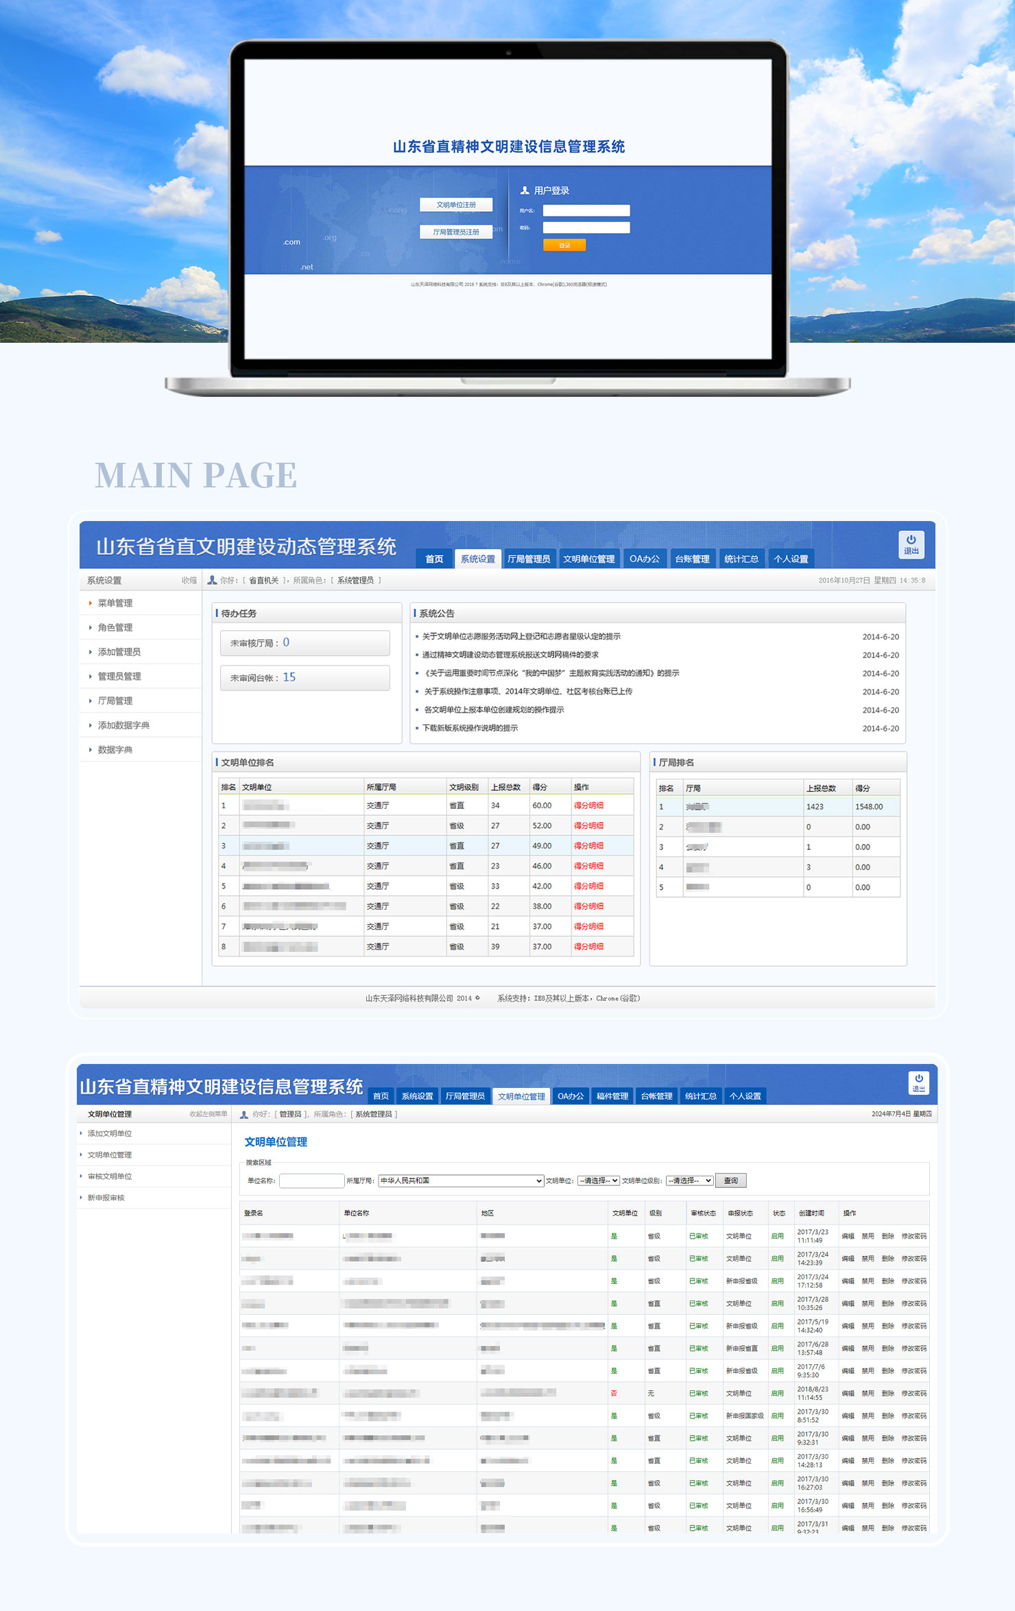Open the OA办公 tab on the dashboard screen
This screenshot has height=1611, width=1015.
coord(645,559)
